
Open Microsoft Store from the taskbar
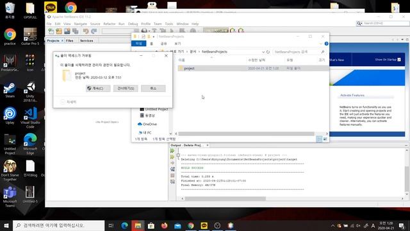click(151, 225)
